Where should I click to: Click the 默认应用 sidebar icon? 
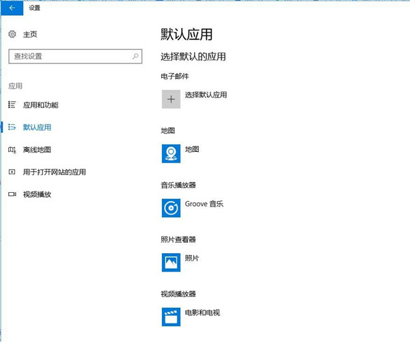[x=12, y=127]
